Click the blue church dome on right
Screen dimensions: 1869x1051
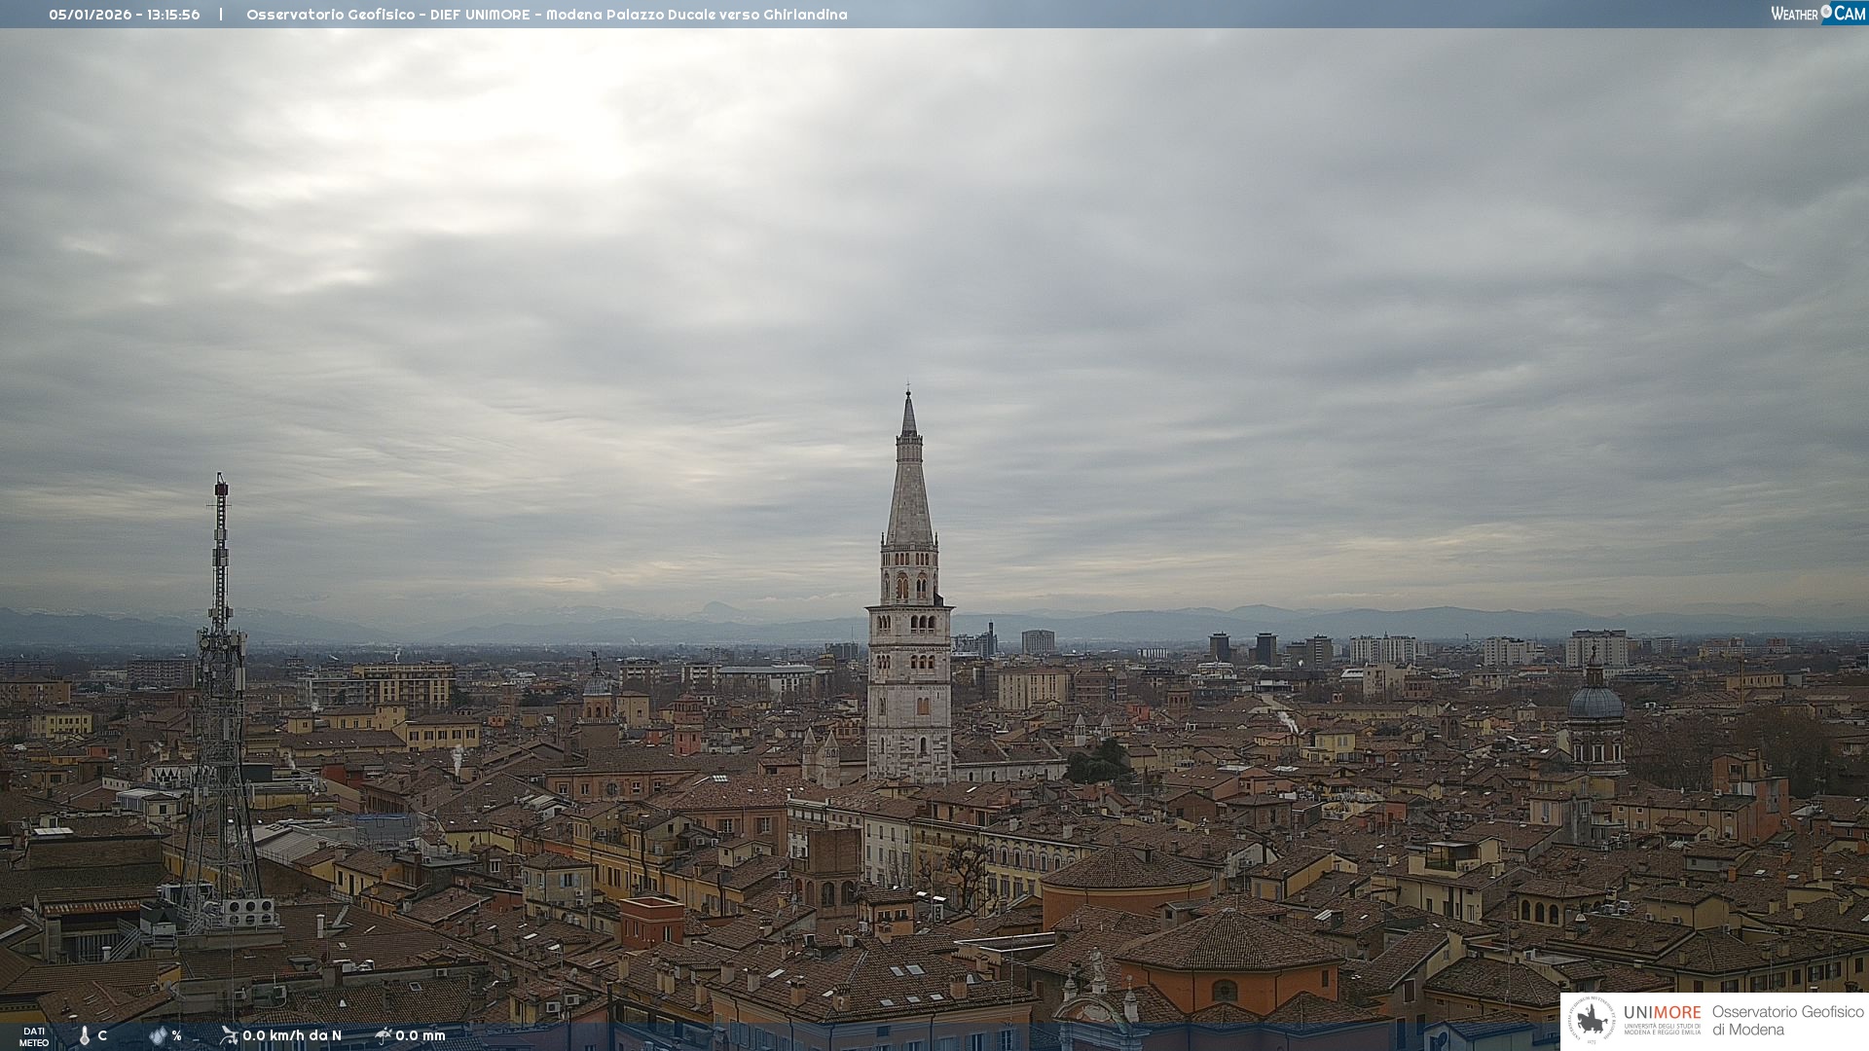pyautogui.click(x=1595, y=703)
